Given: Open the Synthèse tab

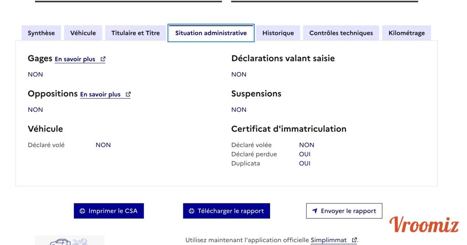Looking at the screenshot, I should pos(41,33).
